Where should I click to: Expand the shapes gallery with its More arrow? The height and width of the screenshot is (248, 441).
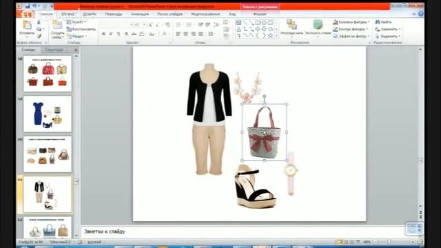click(276, 36)
